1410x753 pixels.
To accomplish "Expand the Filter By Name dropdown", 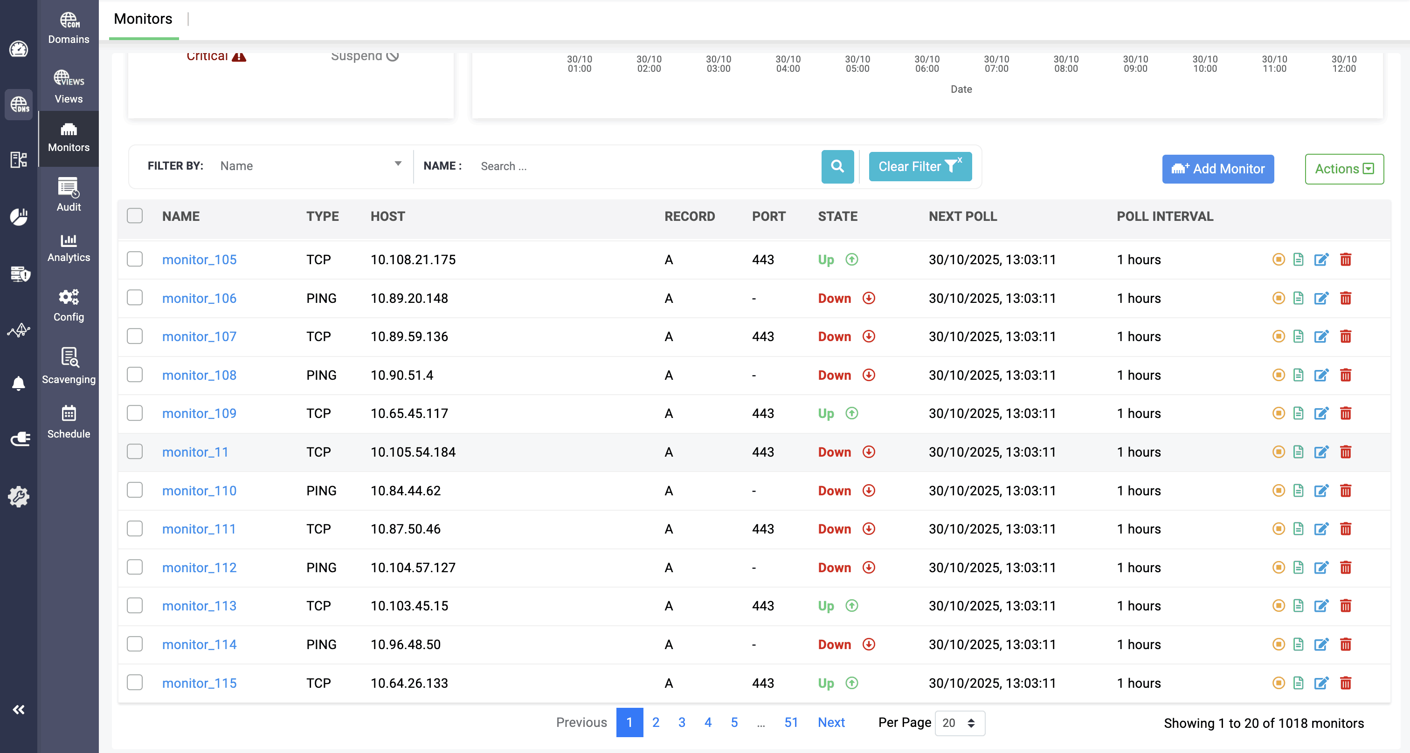I will 310,166.
